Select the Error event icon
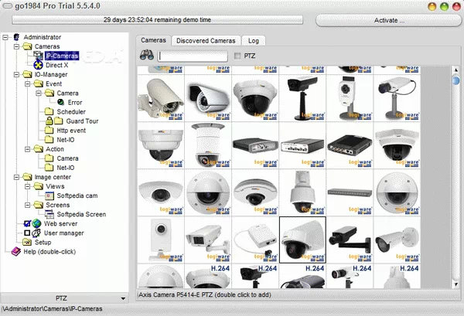The height and width of the screenshot is (316, 464). (x=60, y=103)
